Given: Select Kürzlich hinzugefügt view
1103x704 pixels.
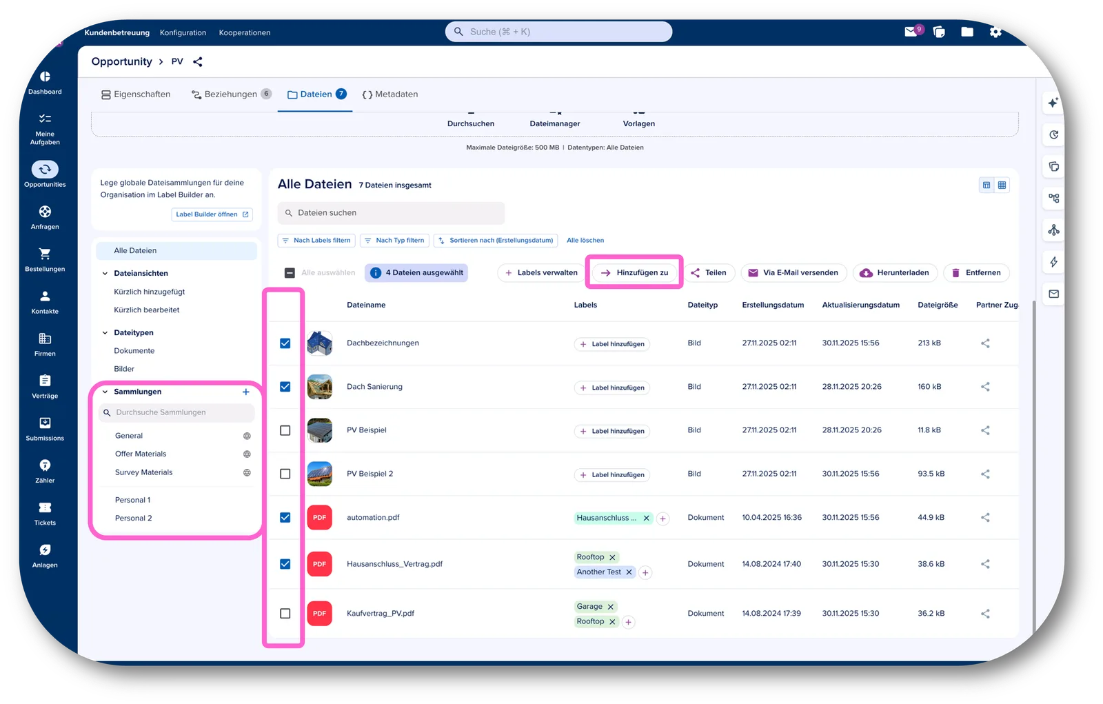Looking at the screenshot, I should (x=150, y=292).
